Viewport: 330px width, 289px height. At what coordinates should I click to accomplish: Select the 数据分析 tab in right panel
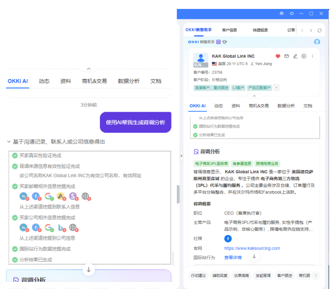[x=286, y=106]
